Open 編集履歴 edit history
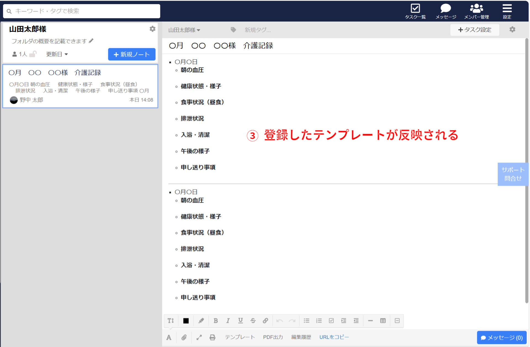 301,337
